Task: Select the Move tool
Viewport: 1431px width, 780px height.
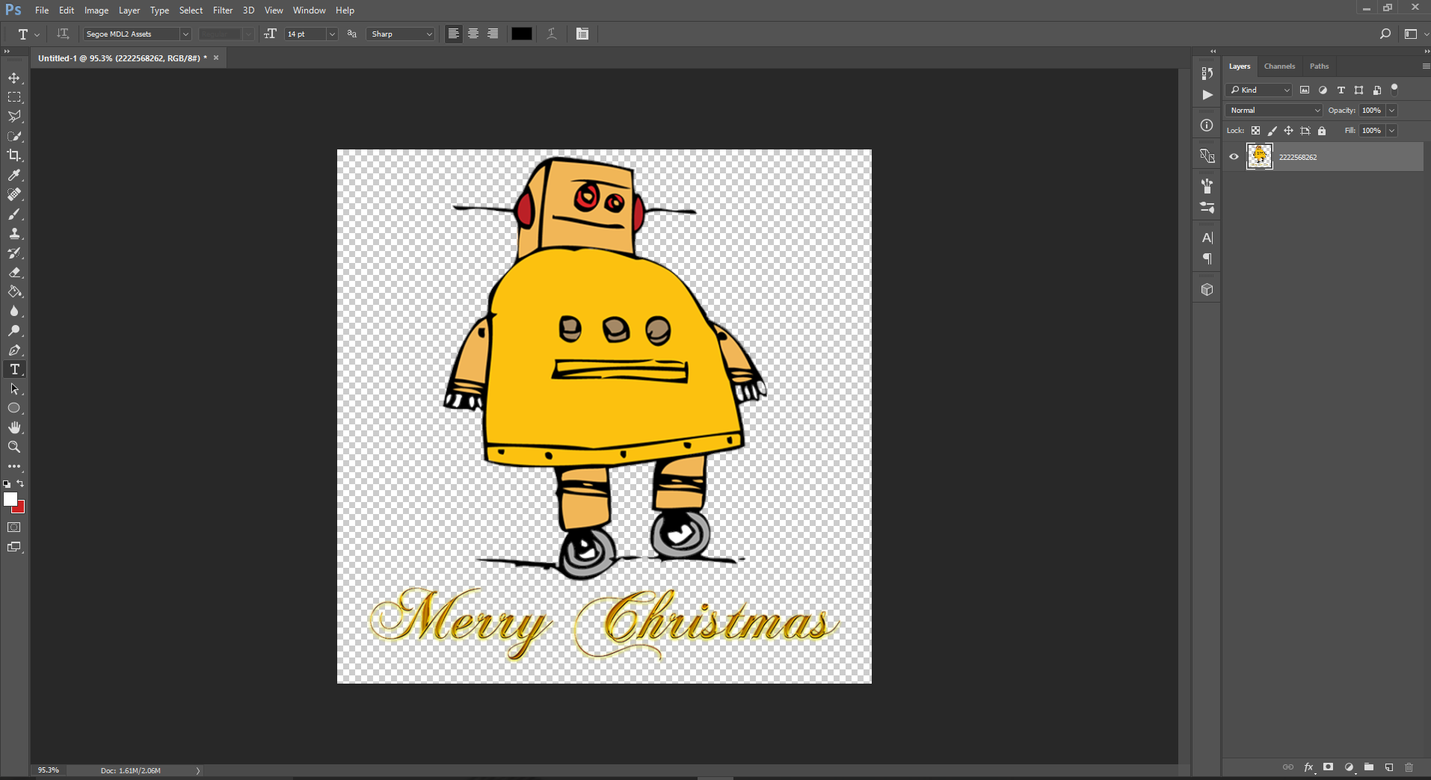Action: [14, 78]
